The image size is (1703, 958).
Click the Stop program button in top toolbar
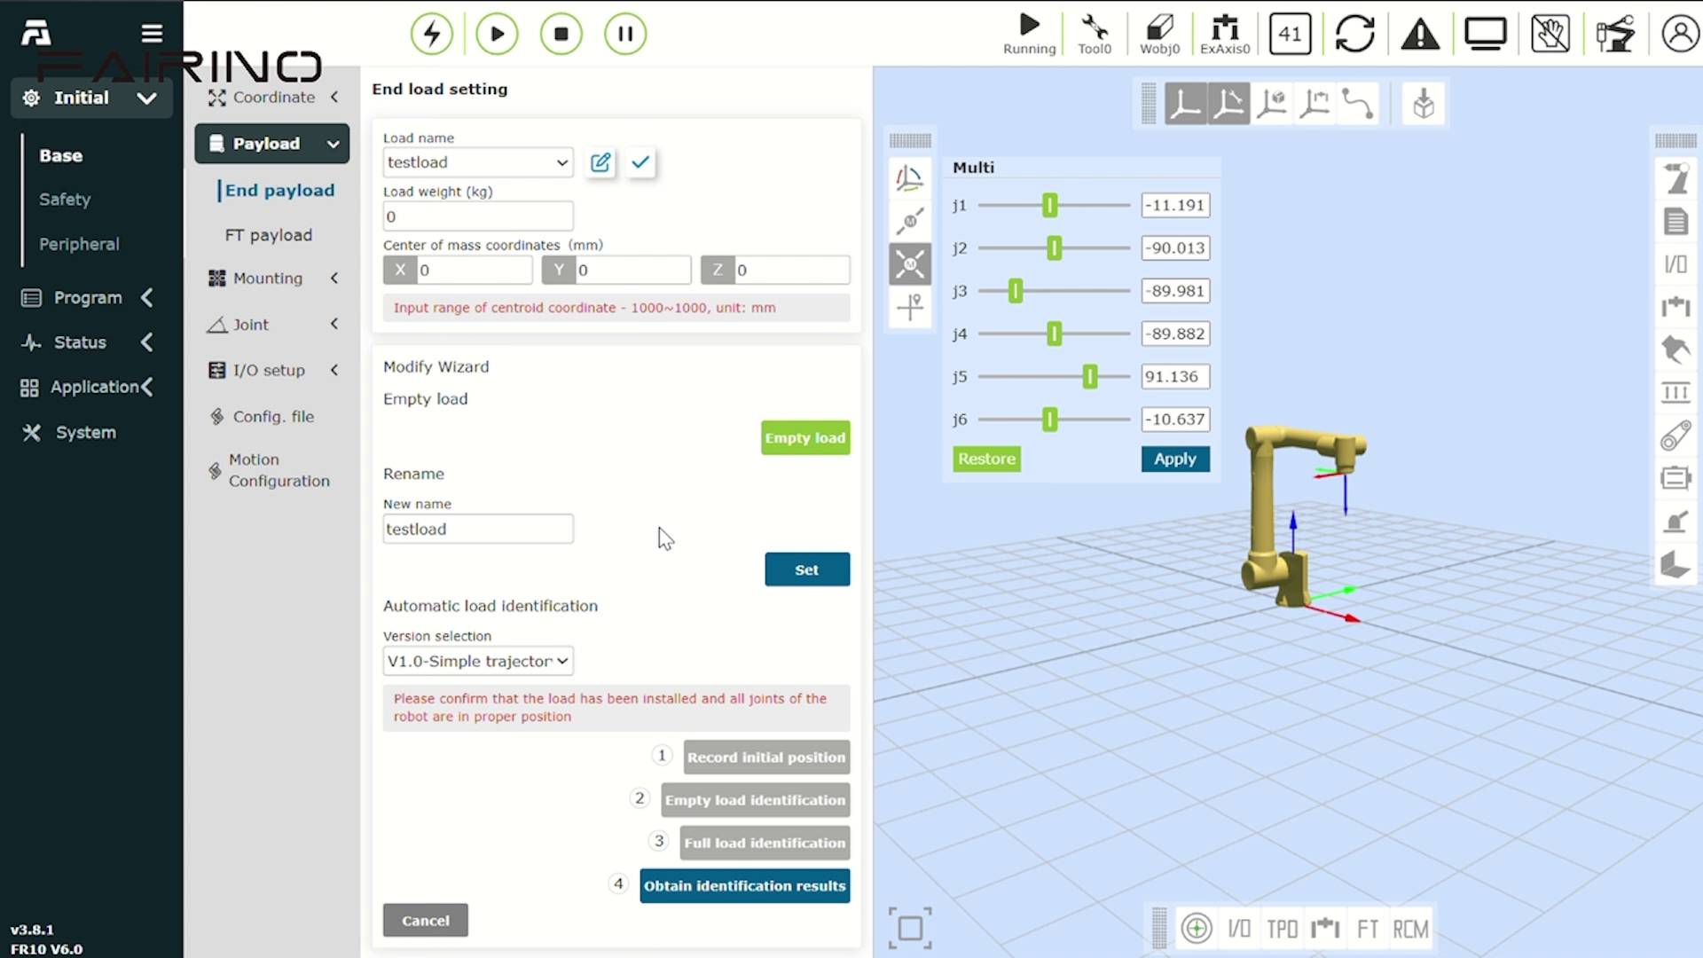pos(561,34)
